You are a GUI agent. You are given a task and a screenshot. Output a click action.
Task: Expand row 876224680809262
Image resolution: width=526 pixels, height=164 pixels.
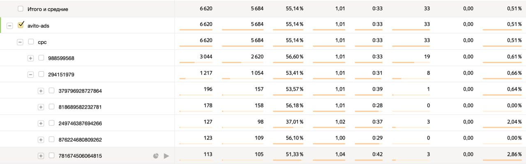point(41,140)
